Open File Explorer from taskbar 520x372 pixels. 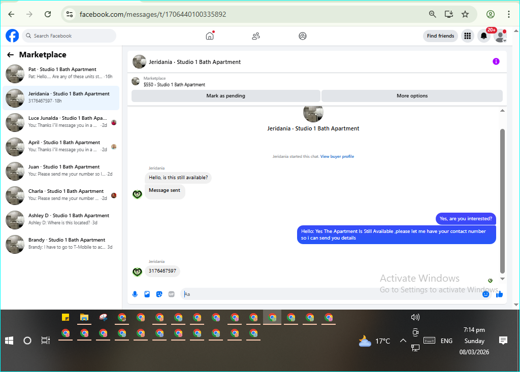point(84,318)
